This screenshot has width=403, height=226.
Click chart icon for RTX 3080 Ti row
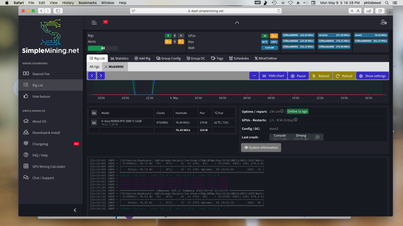pos(94,122)
